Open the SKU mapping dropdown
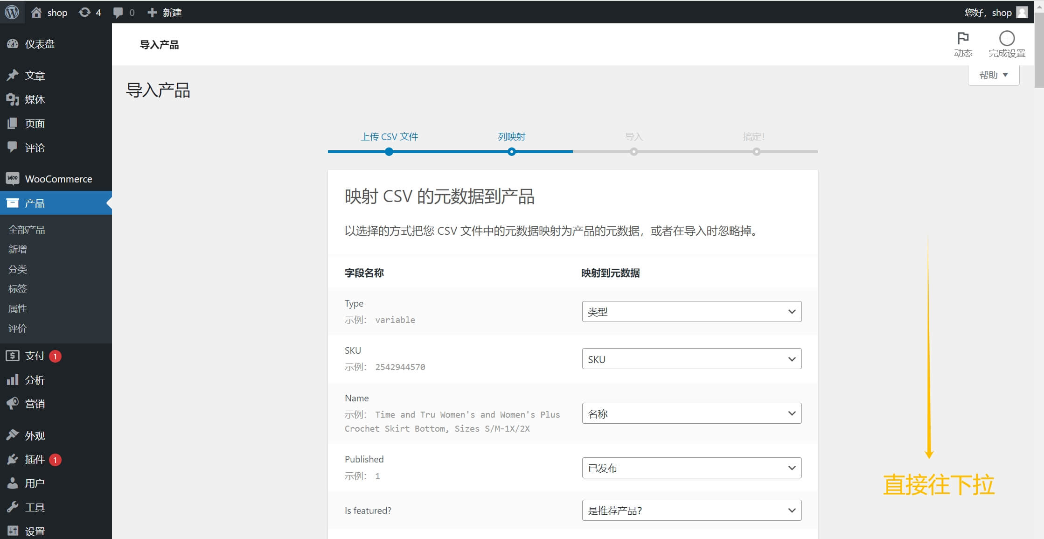Viewport: 1044px width, 539px height. (x=692, y=359)
